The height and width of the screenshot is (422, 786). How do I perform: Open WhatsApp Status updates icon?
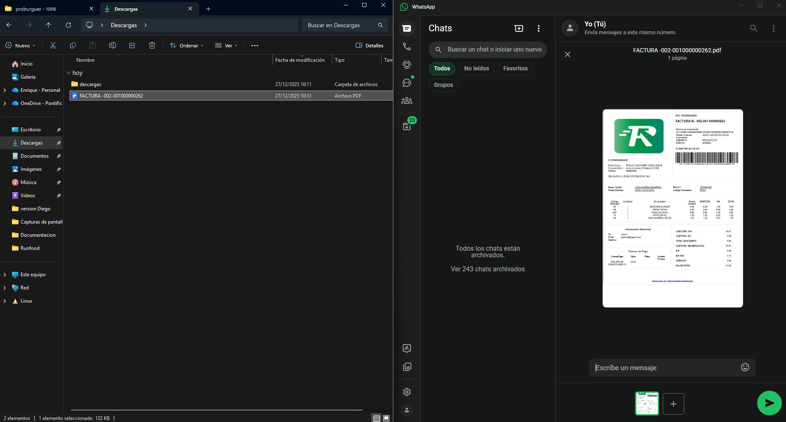[407, 65]
